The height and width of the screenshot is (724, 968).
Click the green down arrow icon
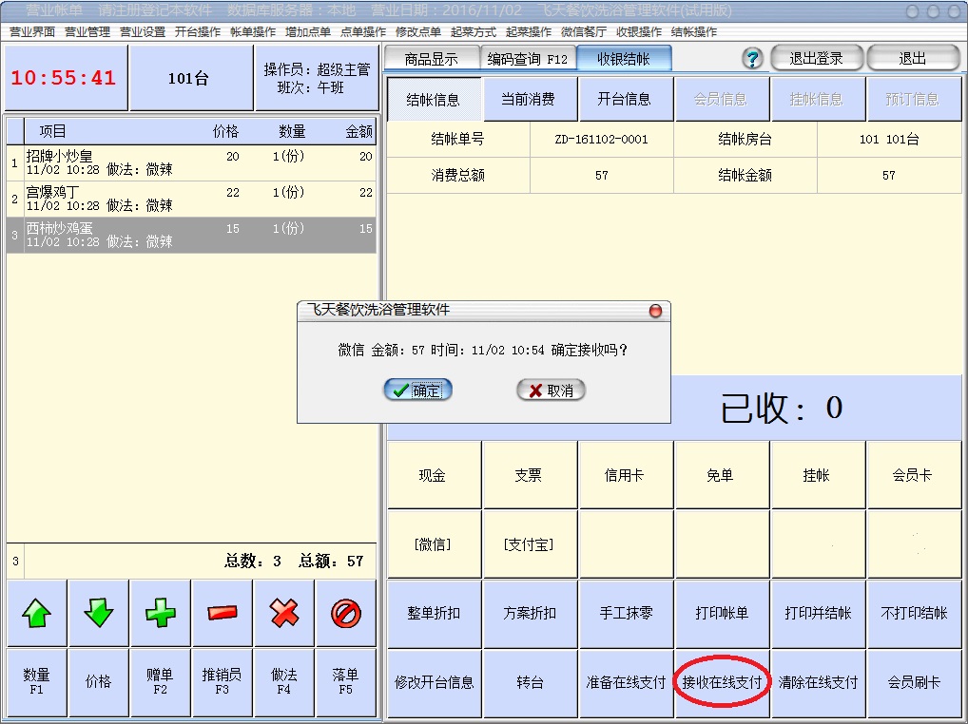coord(98,614)
